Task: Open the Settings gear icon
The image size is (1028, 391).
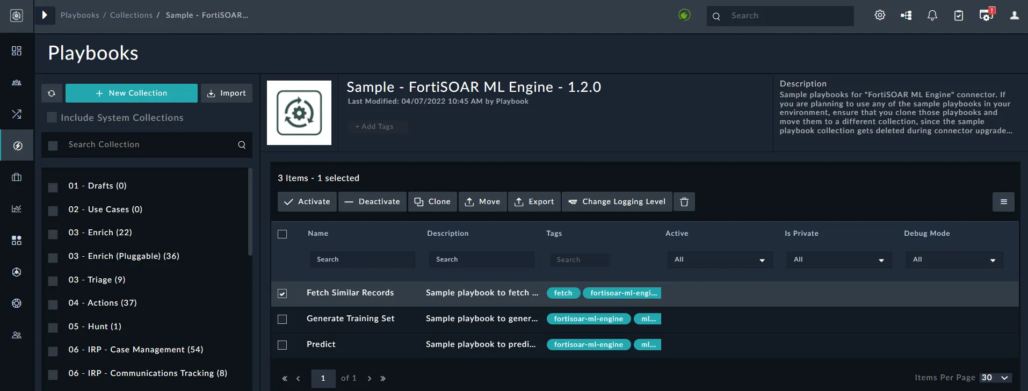Action: (880, 15)
